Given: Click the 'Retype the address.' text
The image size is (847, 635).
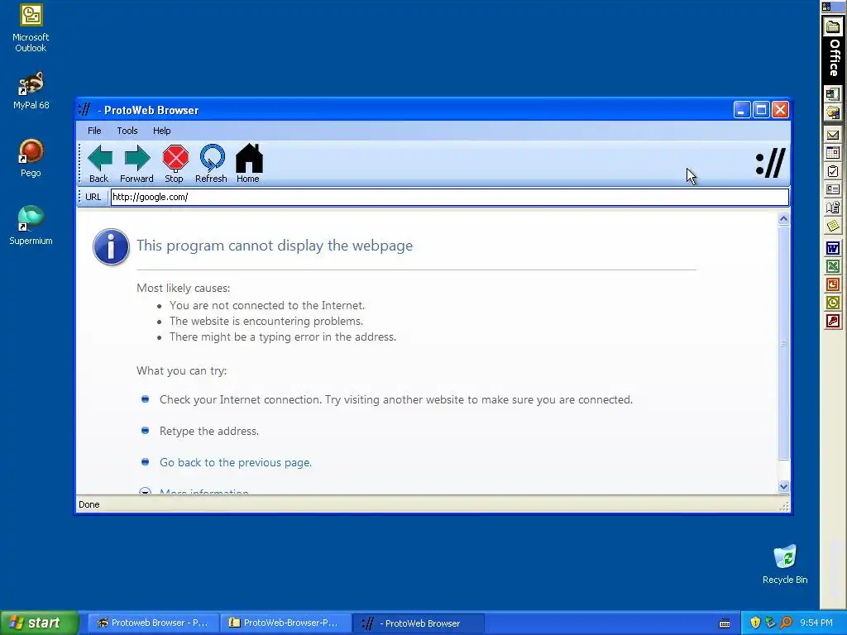Looking at the screenshot, I should click(209, 432).
